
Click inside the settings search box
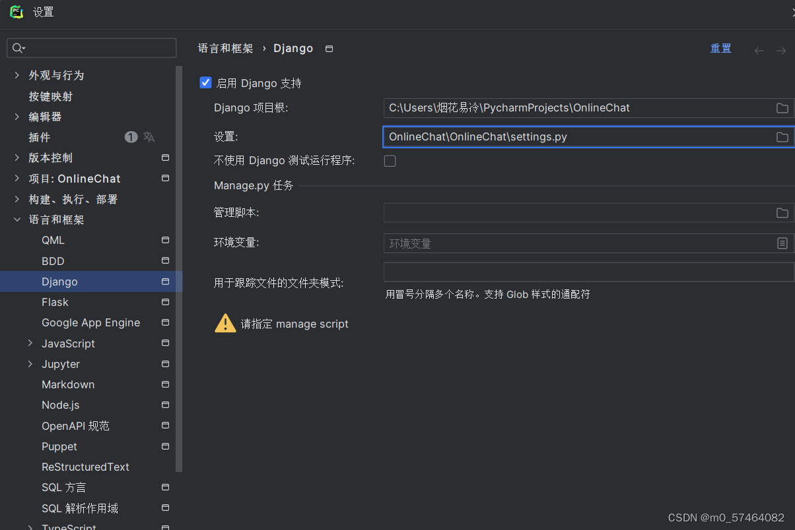[92, 47]
